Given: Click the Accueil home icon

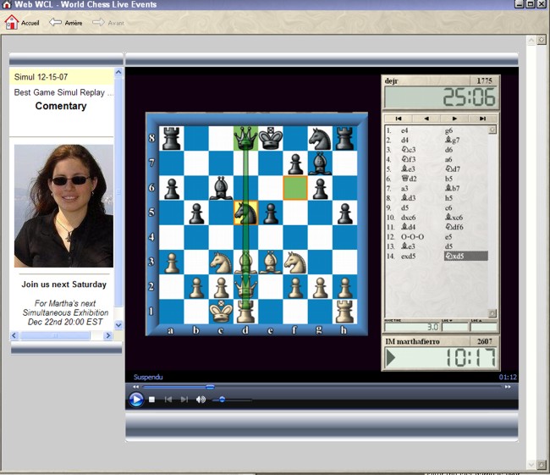Looking at the screenshot, I should 12,22.
